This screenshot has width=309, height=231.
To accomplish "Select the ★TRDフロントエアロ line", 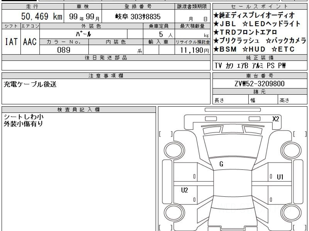I will pos(245,32).
